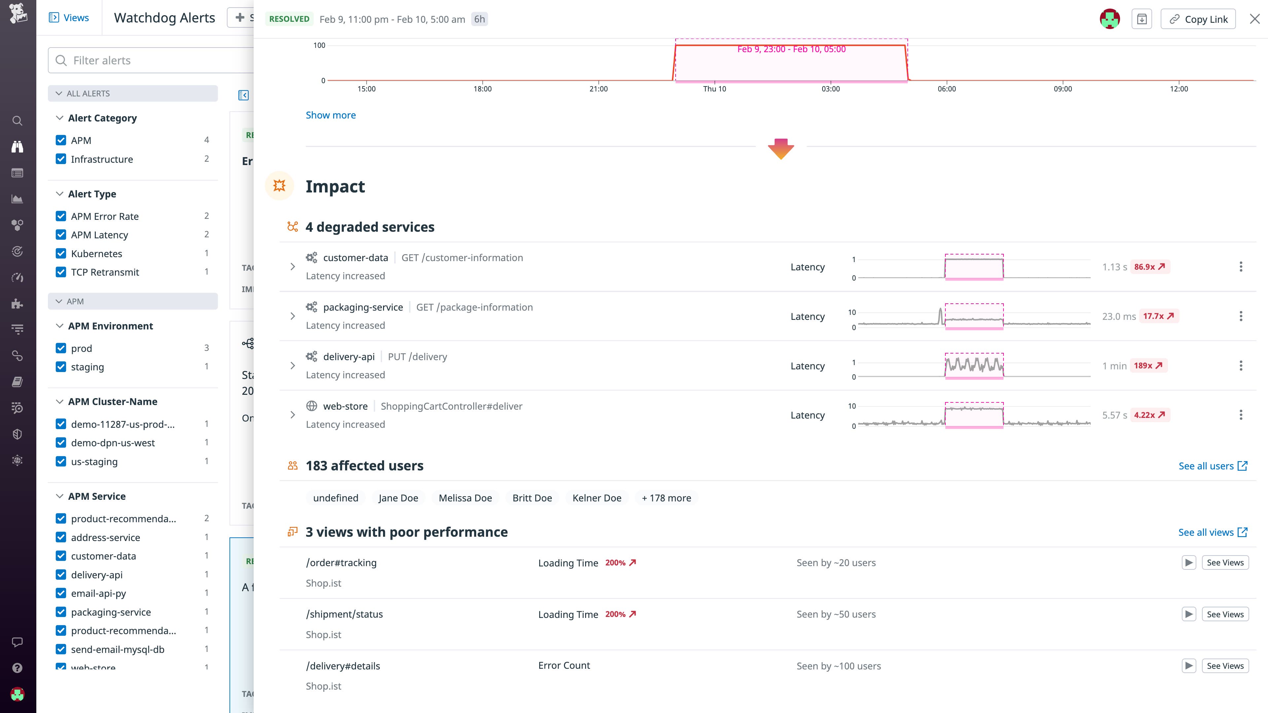The image size is (1268, 713).
Task: Open the overflow menu for delivery-api latency
Action: 1242,366
